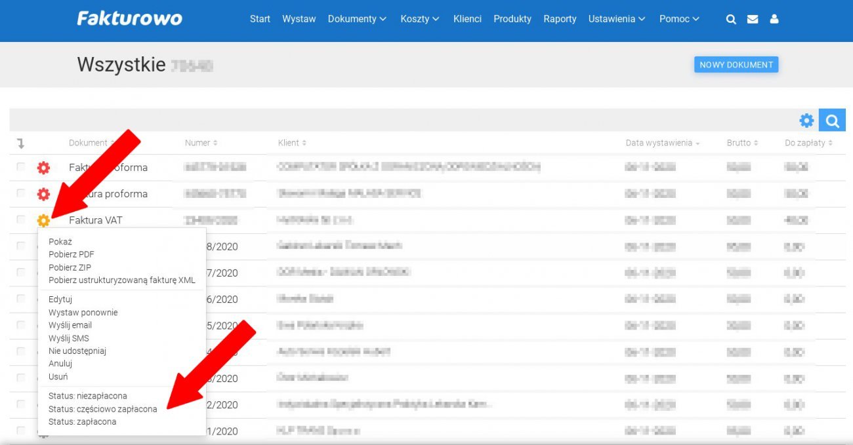Open search from the top navigation bar
This screenshot has height=445, width=853.
click(731, 19)
